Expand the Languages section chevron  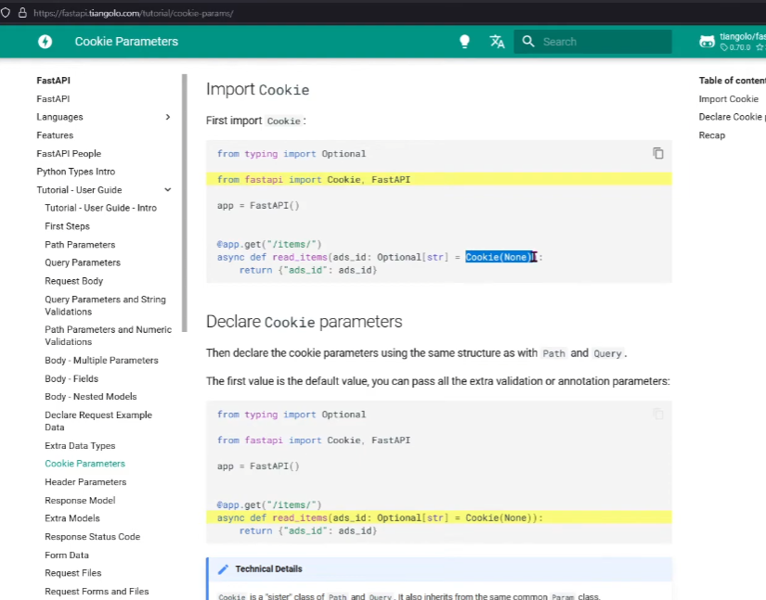167,117
